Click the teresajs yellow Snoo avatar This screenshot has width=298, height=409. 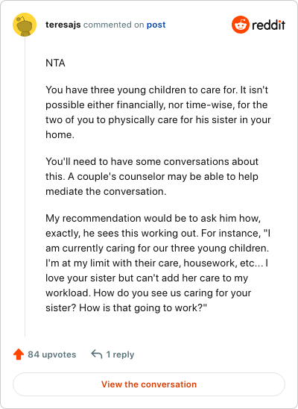(25, 25)
